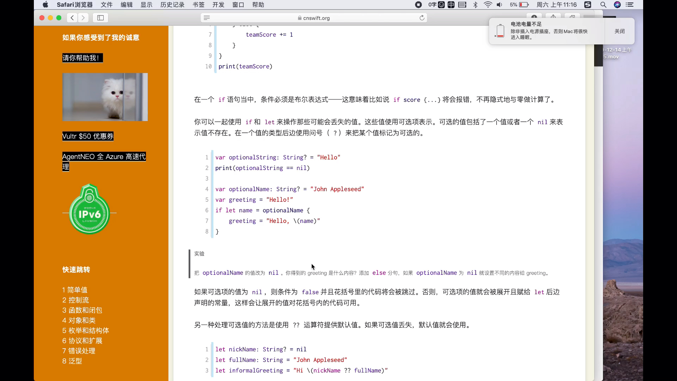Jump to the 错误处理 section
Screen dimensions: 677x381
point(78,351)
